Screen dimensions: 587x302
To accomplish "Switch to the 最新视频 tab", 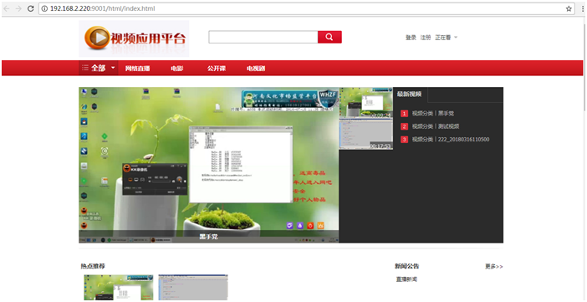I will point(410,94).
